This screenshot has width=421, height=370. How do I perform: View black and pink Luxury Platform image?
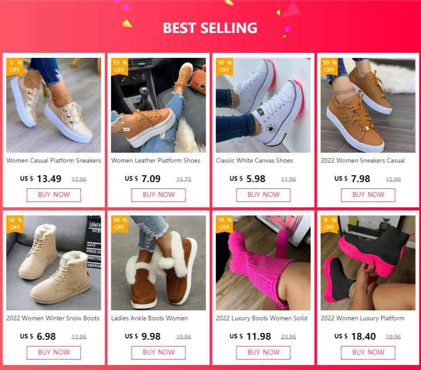tap(368, 263)
